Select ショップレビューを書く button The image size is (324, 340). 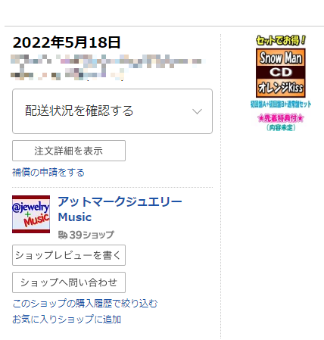coord(69,255)
